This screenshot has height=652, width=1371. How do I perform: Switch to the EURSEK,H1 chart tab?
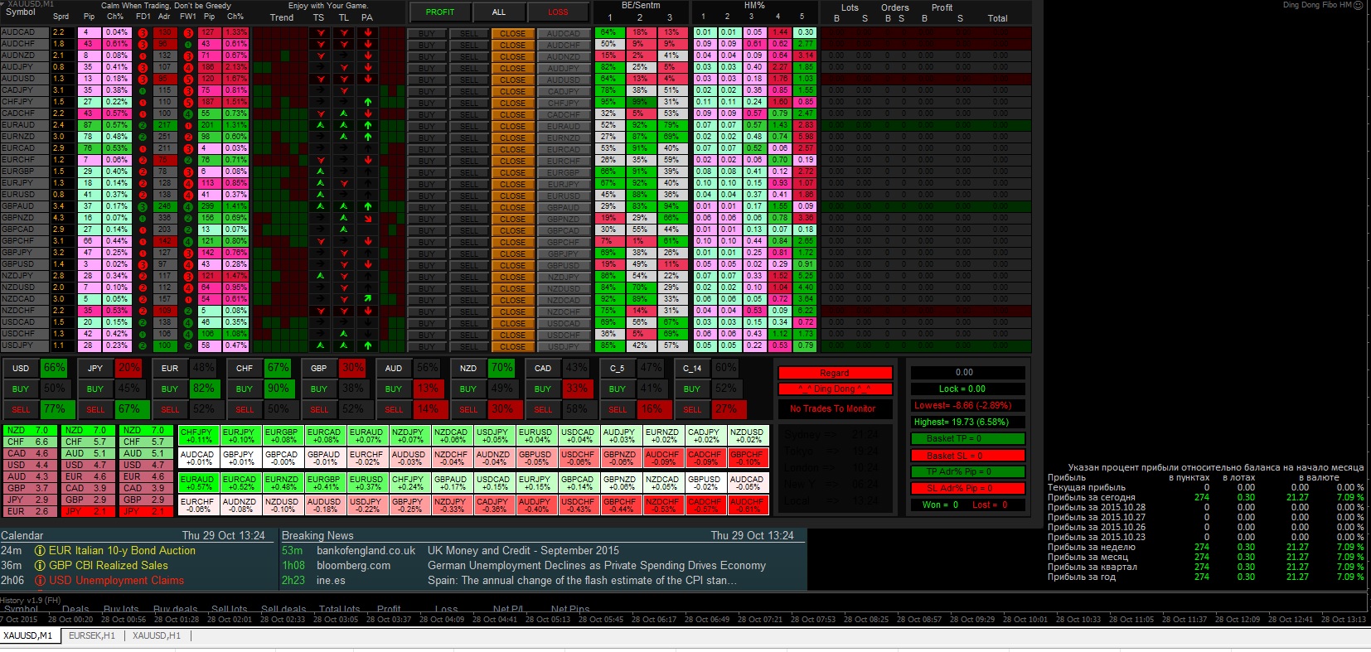coord(92,635)
